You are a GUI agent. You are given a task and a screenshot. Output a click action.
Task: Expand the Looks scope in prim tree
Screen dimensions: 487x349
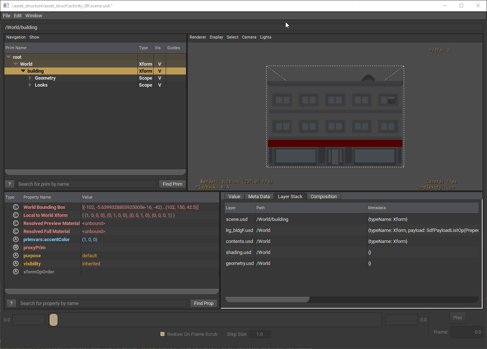[x=30, y=85]
